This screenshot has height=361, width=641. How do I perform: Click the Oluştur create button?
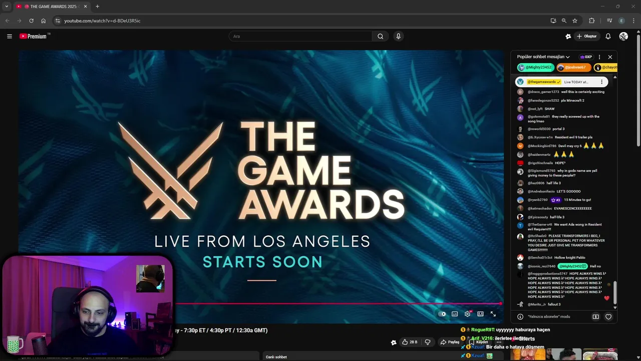[587, 36]
